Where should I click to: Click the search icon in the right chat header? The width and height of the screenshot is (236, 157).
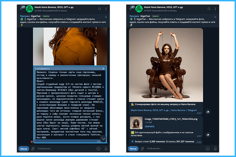pos(209,9)
